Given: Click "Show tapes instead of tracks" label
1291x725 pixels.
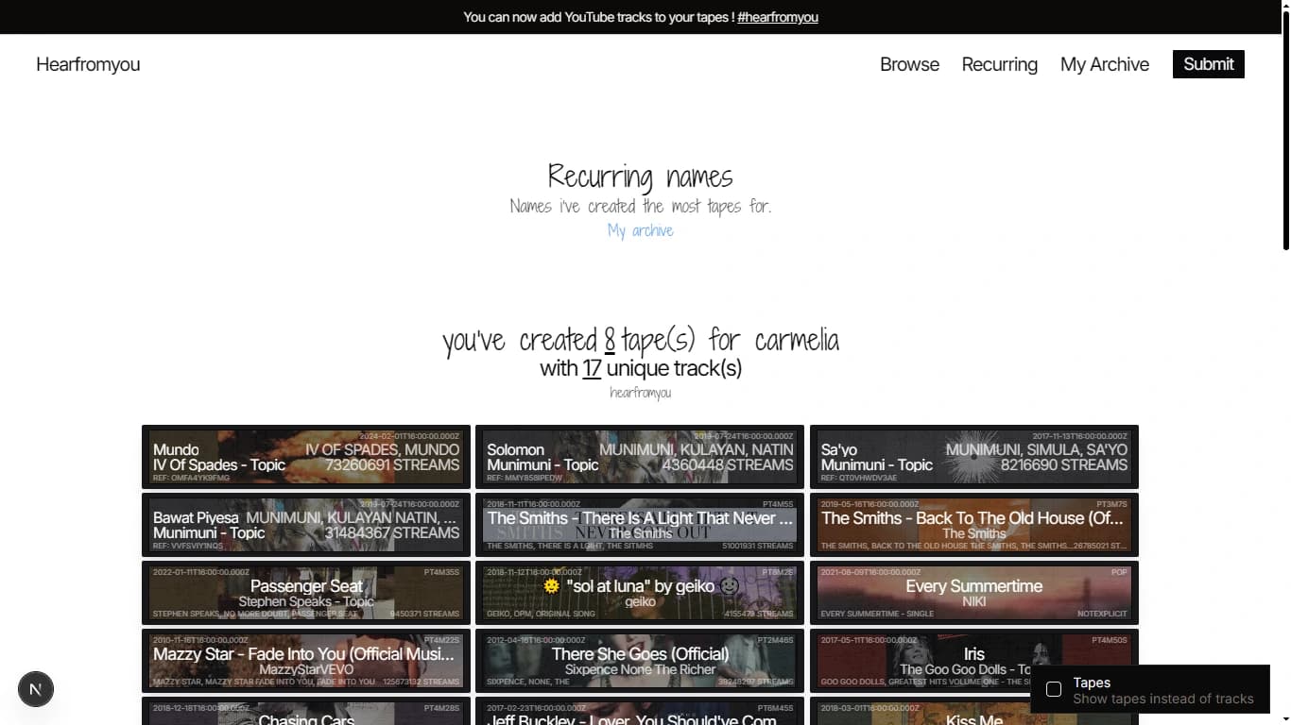Looking at the screenshot, I should pyautogui.click(x=1163, y=700).
